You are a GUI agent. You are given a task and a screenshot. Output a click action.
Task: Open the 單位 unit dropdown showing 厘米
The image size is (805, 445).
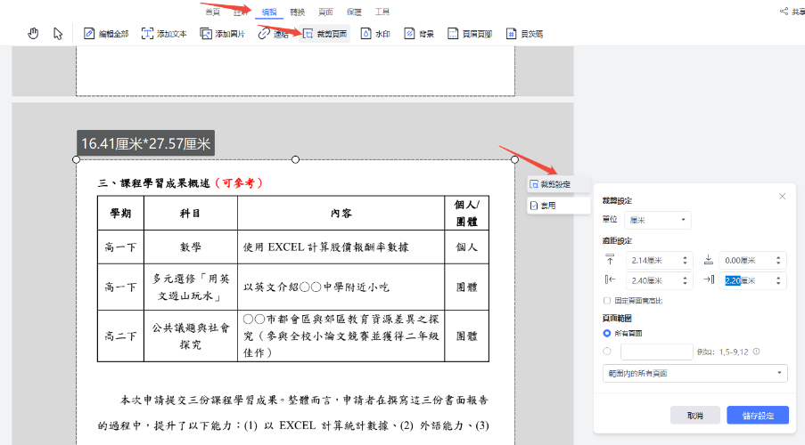click(x=658, y=220)
